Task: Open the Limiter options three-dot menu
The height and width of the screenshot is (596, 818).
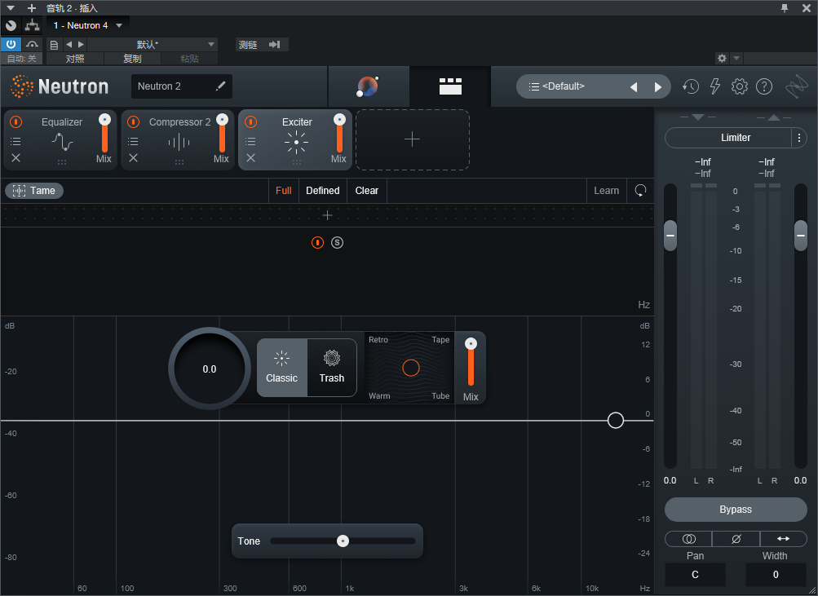Action: tap(798, 138)
